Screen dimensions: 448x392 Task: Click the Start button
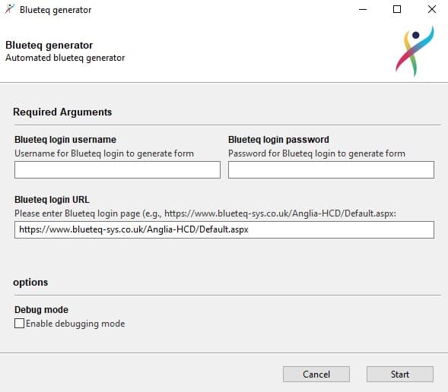tap(400, 374)
